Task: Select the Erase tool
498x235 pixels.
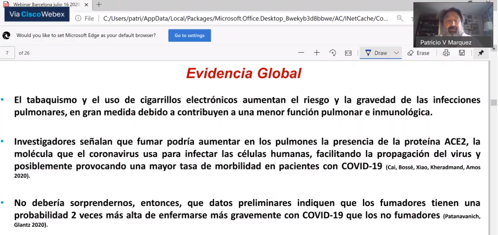Action: [x=418, y=53]
